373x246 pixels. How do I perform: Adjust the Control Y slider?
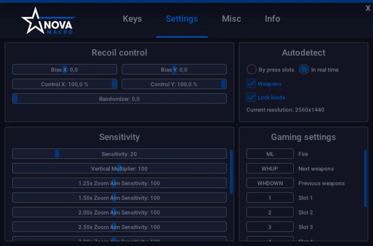pos(174,84)
